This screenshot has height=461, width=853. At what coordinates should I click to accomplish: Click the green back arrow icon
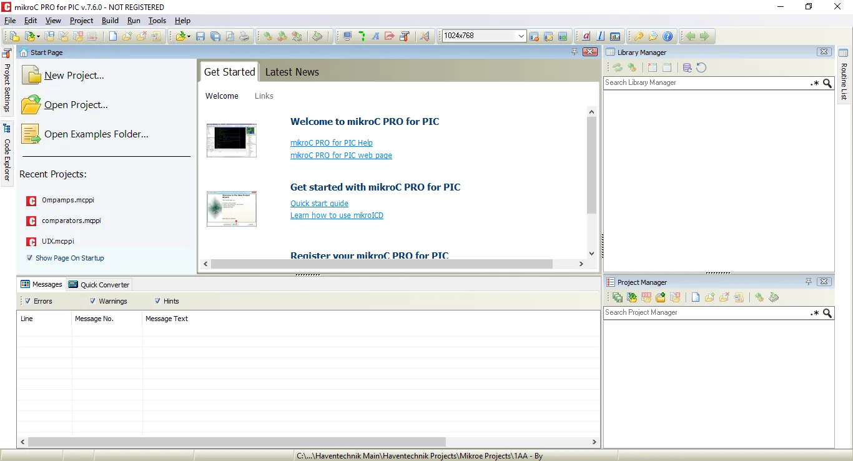click(690, 36)
